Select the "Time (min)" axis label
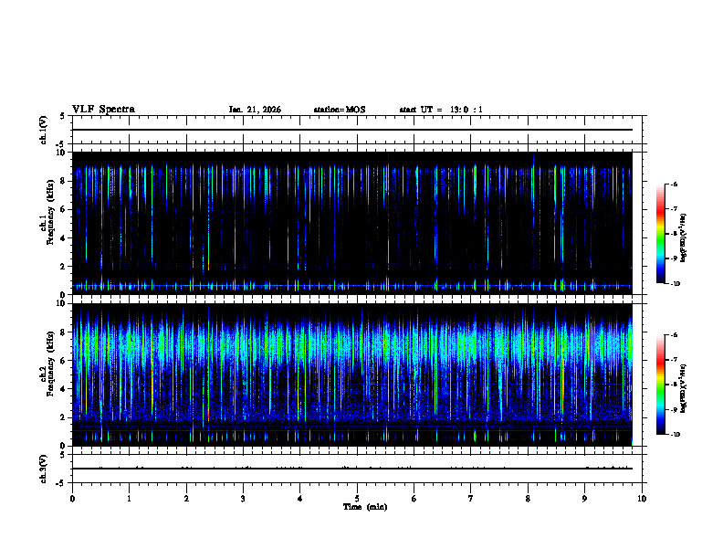Viewport: 723px width, 559px height. pyautogui.click(x=365, y=507)
